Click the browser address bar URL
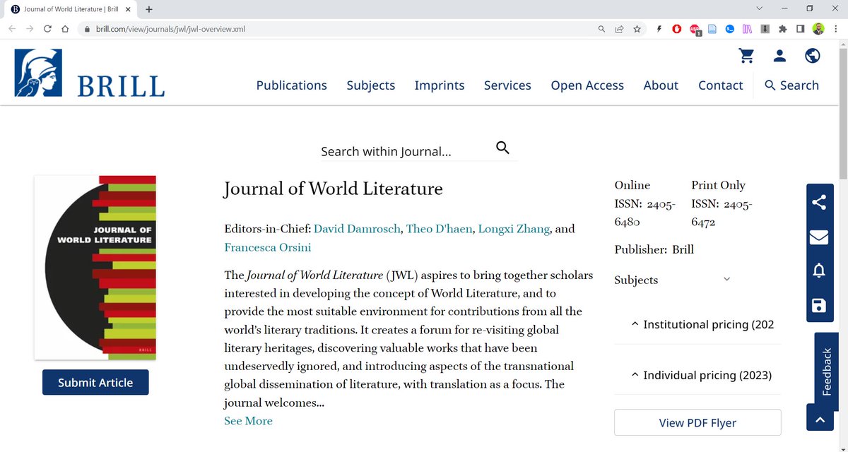The width and height of the screenshot is (848, 452). tap(170, 29)
